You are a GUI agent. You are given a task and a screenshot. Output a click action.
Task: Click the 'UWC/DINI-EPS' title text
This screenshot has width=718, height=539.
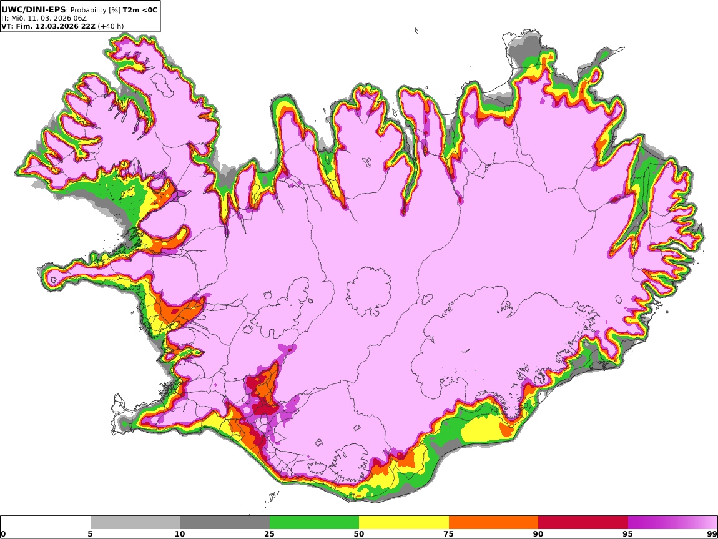(x=34, y=9)
